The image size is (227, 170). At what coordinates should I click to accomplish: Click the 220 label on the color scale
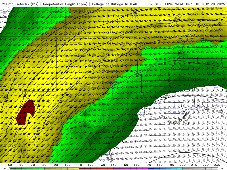[206, 165]
